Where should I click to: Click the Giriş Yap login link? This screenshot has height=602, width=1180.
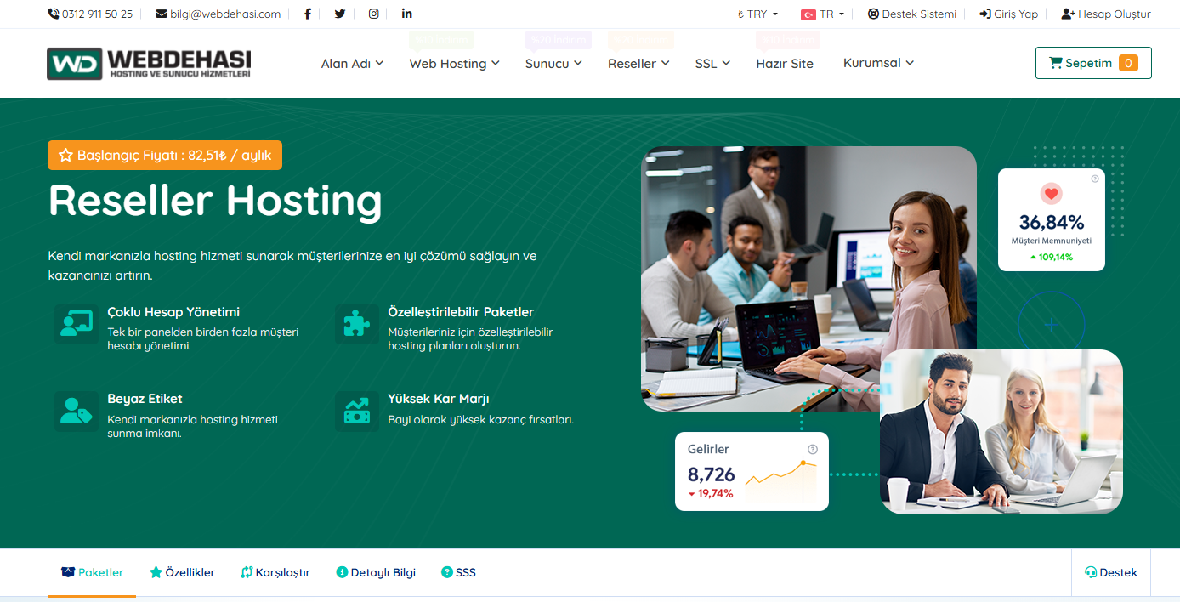(1009, 14)
